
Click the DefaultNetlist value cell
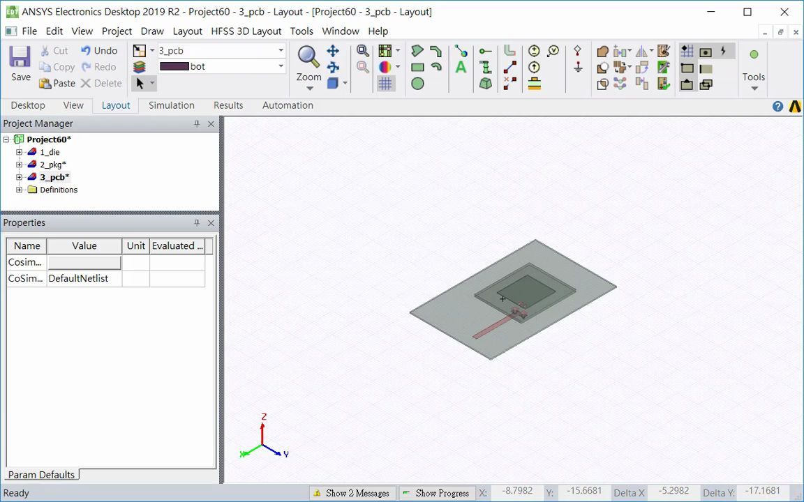pos(84,279)
